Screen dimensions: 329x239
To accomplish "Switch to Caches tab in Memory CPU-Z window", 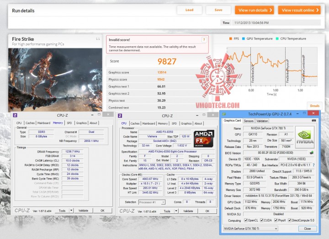I will [x=30, y=123].
